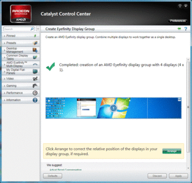The height and width of the screenshot is (183, 192).
Task: Minimize the Catalyst Control Center window
Action: click(180, 6)
